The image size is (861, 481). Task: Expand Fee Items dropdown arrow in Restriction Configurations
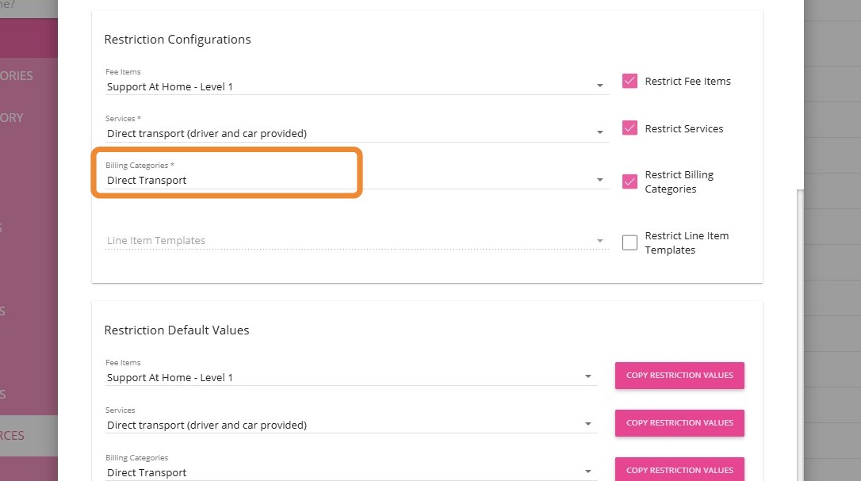click(600, 86)
